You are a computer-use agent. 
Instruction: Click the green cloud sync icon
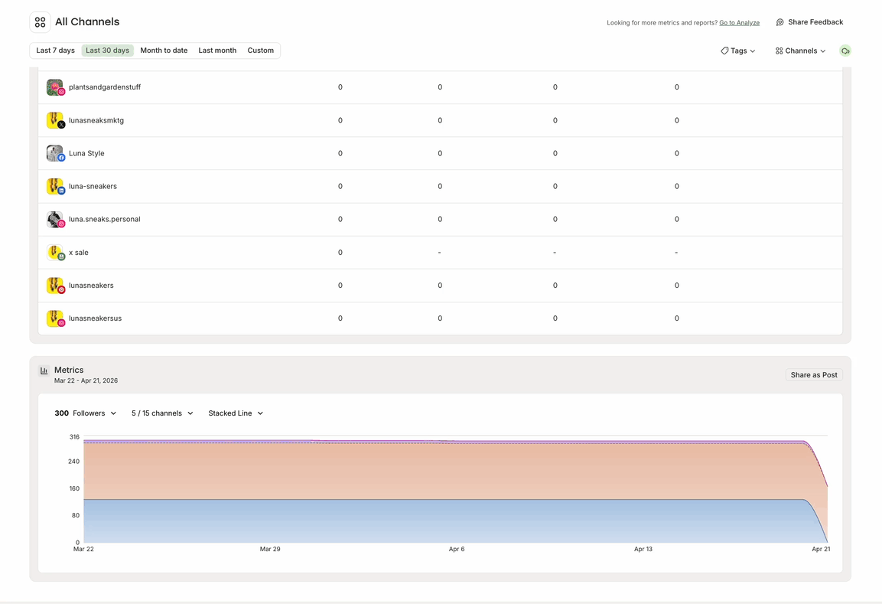[x=845, y=51]
